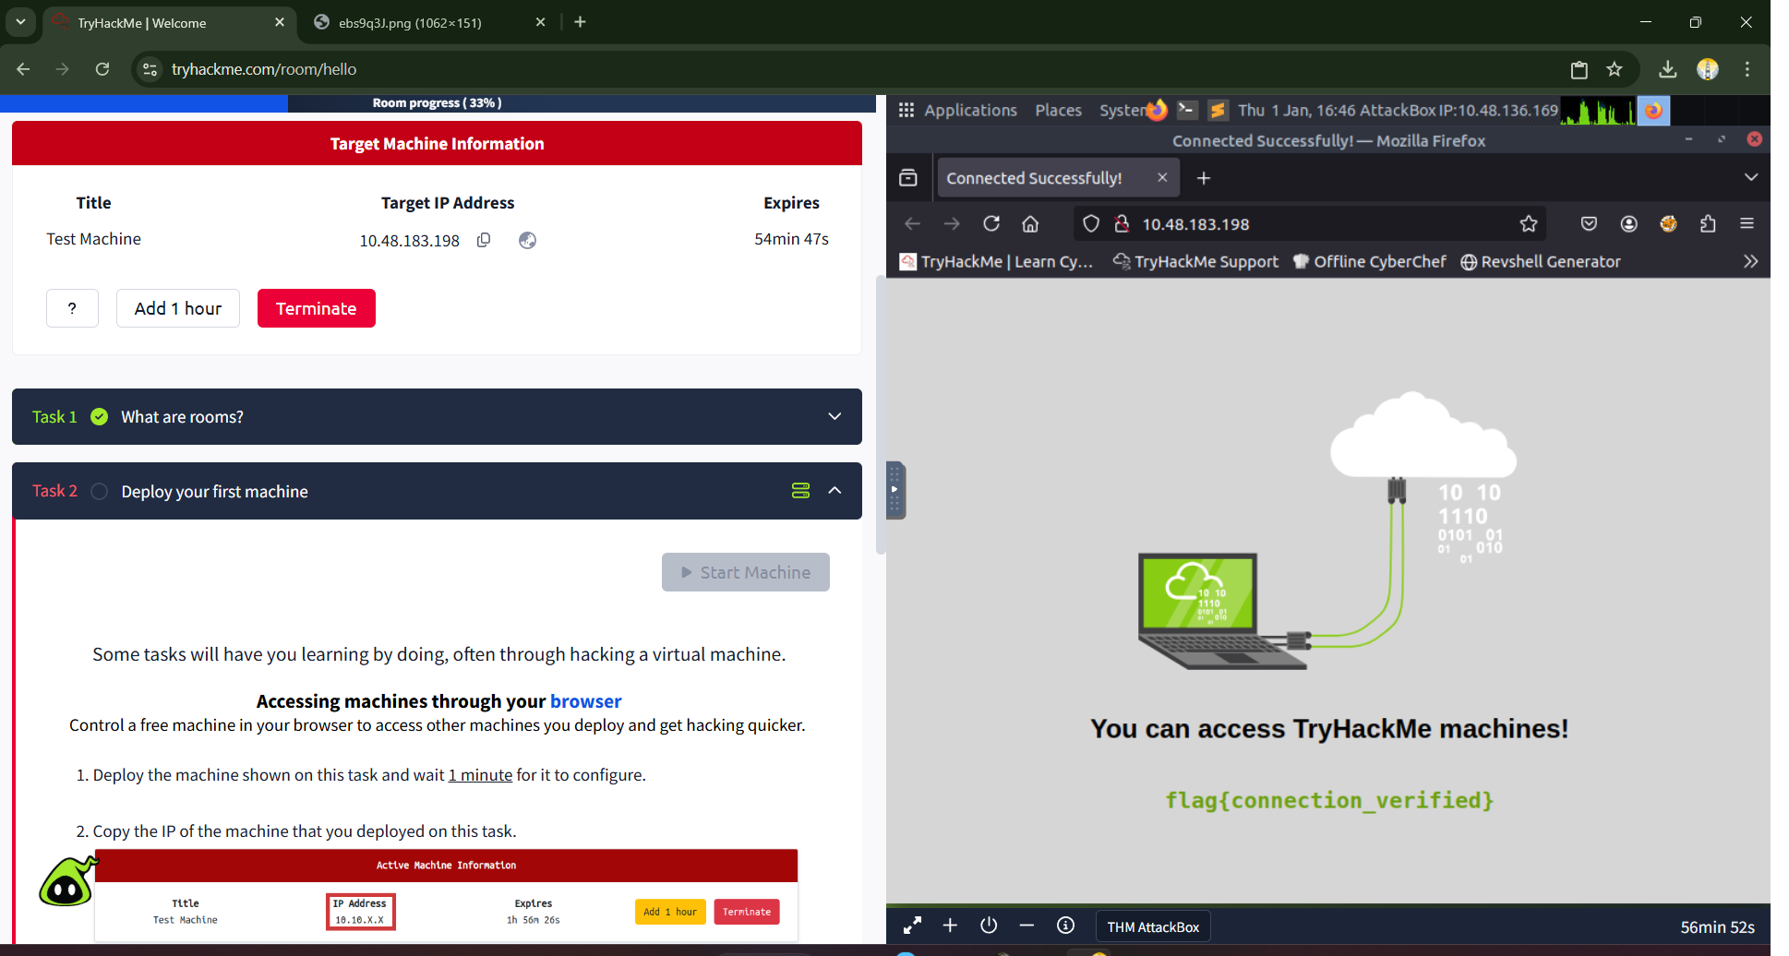Screen dimensions: 1789x956
Task: Open the Firefox list all tabs dropdown
Action: coord(1750,177)
